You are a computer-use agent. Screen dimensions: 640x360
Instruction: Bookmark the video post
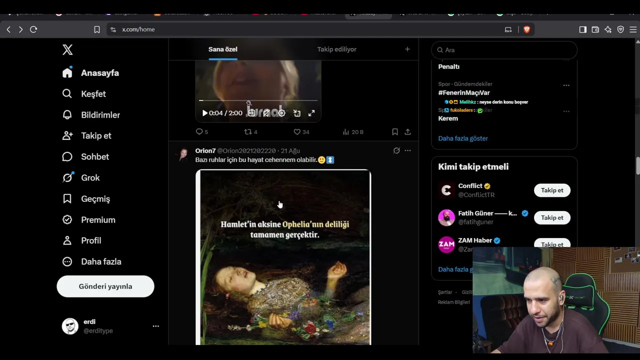(x=395, y=132)
